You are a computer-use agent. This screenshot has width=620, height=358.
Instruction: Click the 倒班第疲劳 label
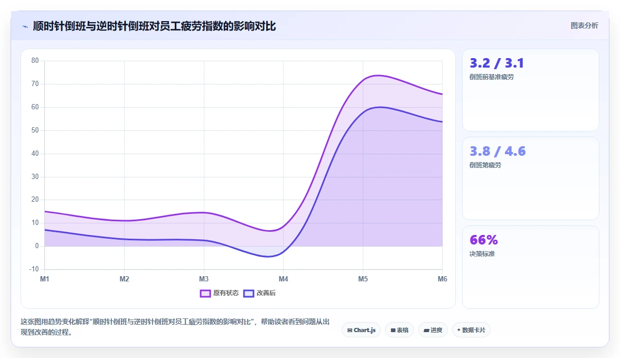tap(485, 165)
